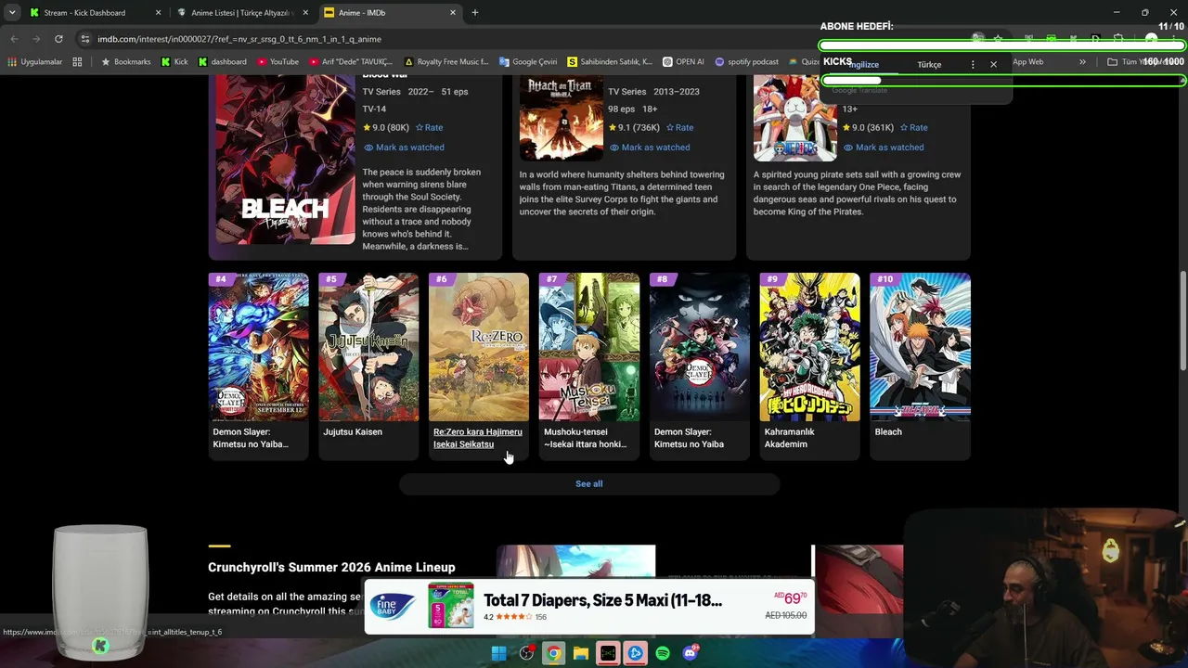Open the Kick dashboard bookmark

[x=223, y=62]
